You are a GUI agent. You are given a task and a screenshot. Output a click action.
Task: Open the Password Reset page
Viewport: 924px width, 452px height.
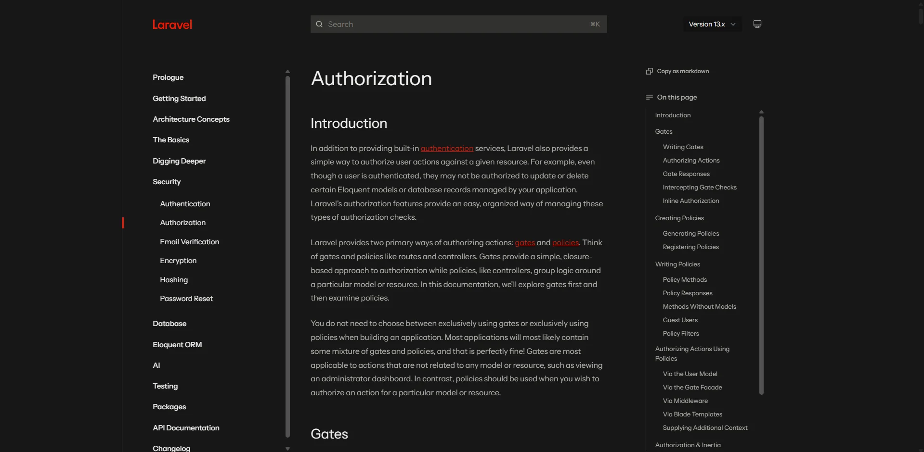[186, 299]
